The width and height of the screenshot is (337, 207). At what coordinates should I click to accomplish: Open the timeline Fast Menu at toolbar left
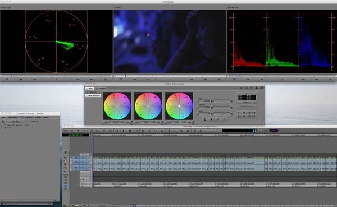(x=65, y=131)
